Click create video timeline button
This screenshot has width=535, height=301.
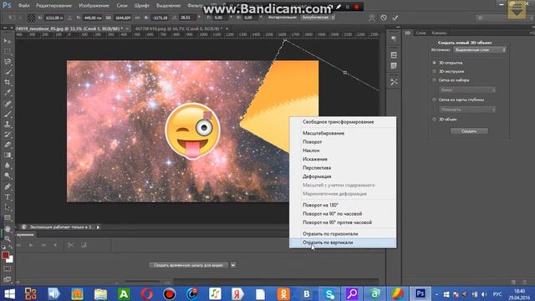tap(189, 265)
